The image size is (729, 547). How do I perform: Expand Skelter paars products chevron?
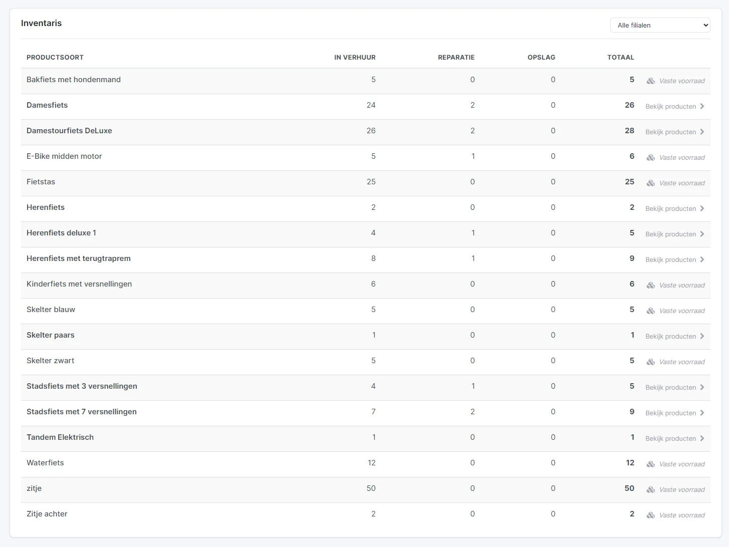[x=702, y=336]
